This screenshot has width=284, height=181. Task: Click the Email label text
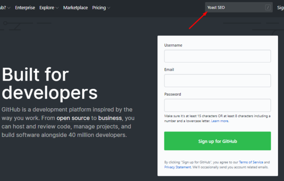coord(169,70)
